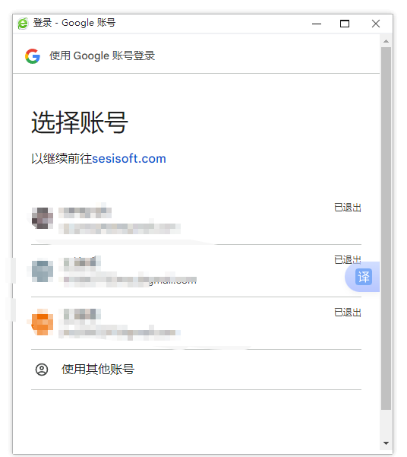Click the scrollbar down arrow
This screenshot has height=457, width=407.
pos(386,443)
